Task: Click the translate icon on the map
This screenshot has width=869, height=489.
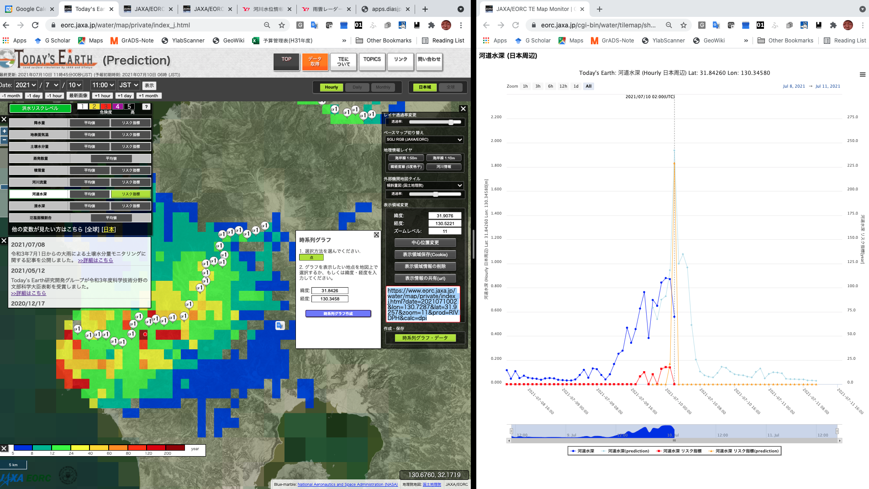Action: point(280,325)
